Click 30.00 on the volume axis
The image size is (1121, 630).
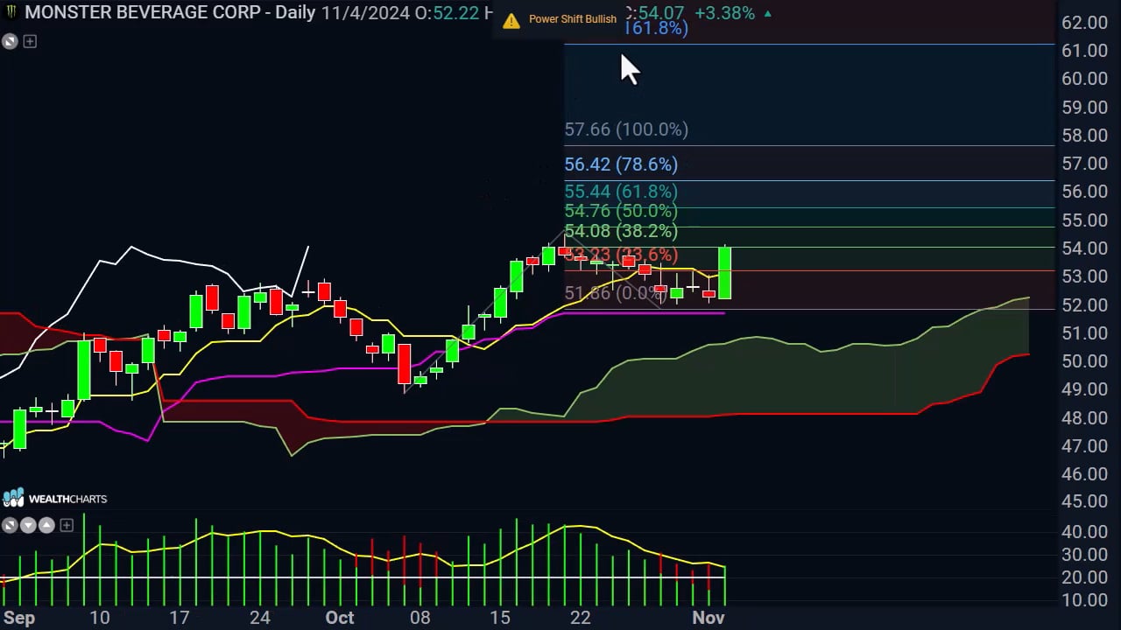(1084, 555)
